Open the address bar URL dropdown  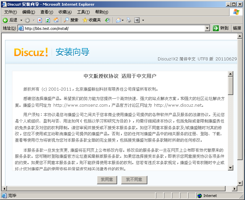[x=207, y=28]
